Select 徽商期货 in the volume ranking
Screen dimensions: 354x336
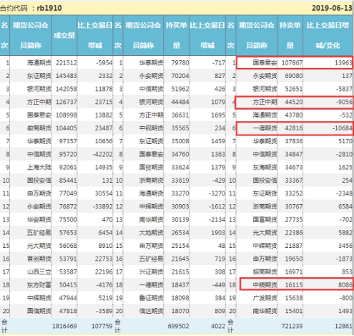pos(39,128)
